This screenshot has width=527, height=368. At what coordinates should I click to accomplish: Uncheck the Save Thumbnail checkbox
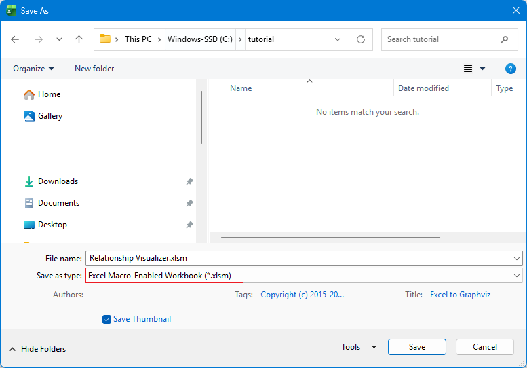pos(106,319)
